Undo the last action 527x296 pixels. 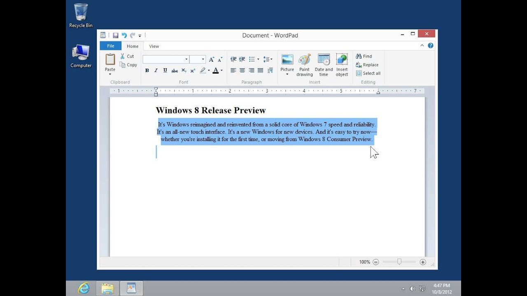coord(124,35)
